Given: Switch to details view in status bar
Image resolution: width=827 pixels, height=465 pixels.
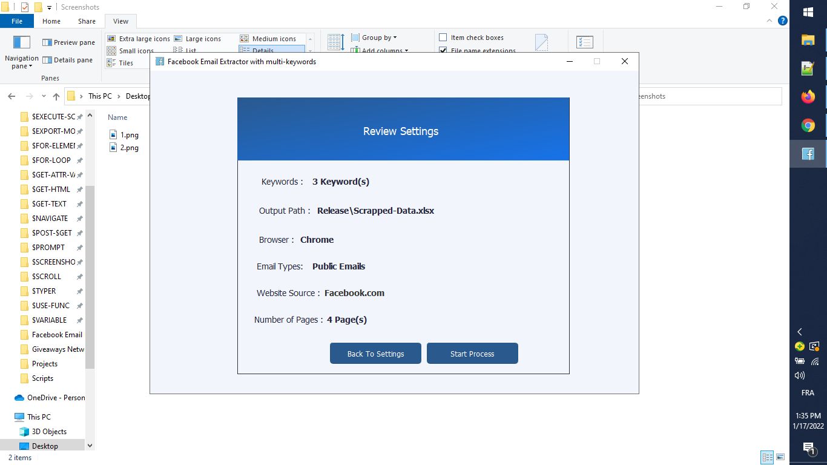Looking at the screenshot, I should (x=767, y=458).
